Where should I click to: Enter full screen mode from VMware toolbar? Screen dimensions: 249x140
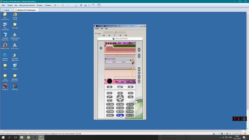89,5
